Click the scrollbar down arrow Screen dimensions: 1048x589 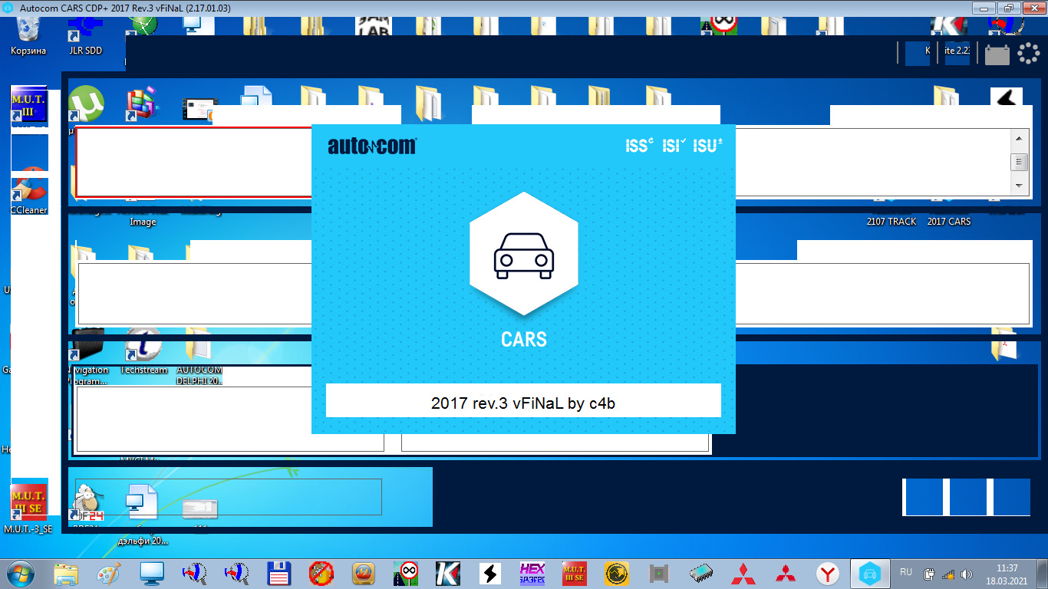(x=1019, y=186)
